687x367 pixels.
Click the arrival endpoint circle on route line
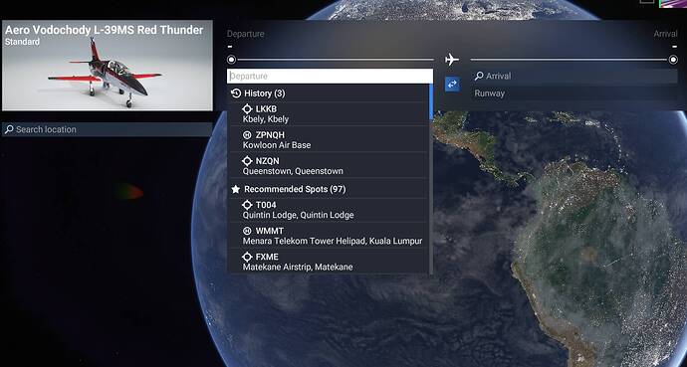coord(673,60)
